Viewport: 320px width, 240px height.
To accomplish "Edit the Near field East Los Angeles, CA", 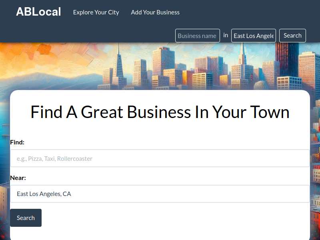I will click(x=160, y=194).
